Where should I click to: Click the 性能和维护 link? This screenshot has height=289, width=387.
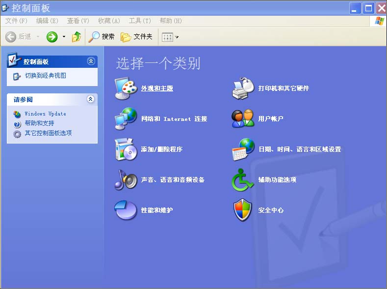(x=157, y=210)
